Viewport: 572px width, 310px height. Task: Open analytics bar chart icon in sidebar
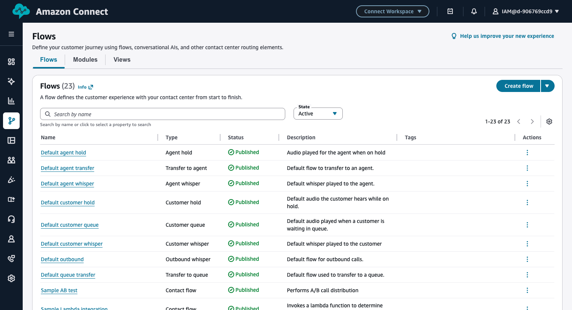11,101
